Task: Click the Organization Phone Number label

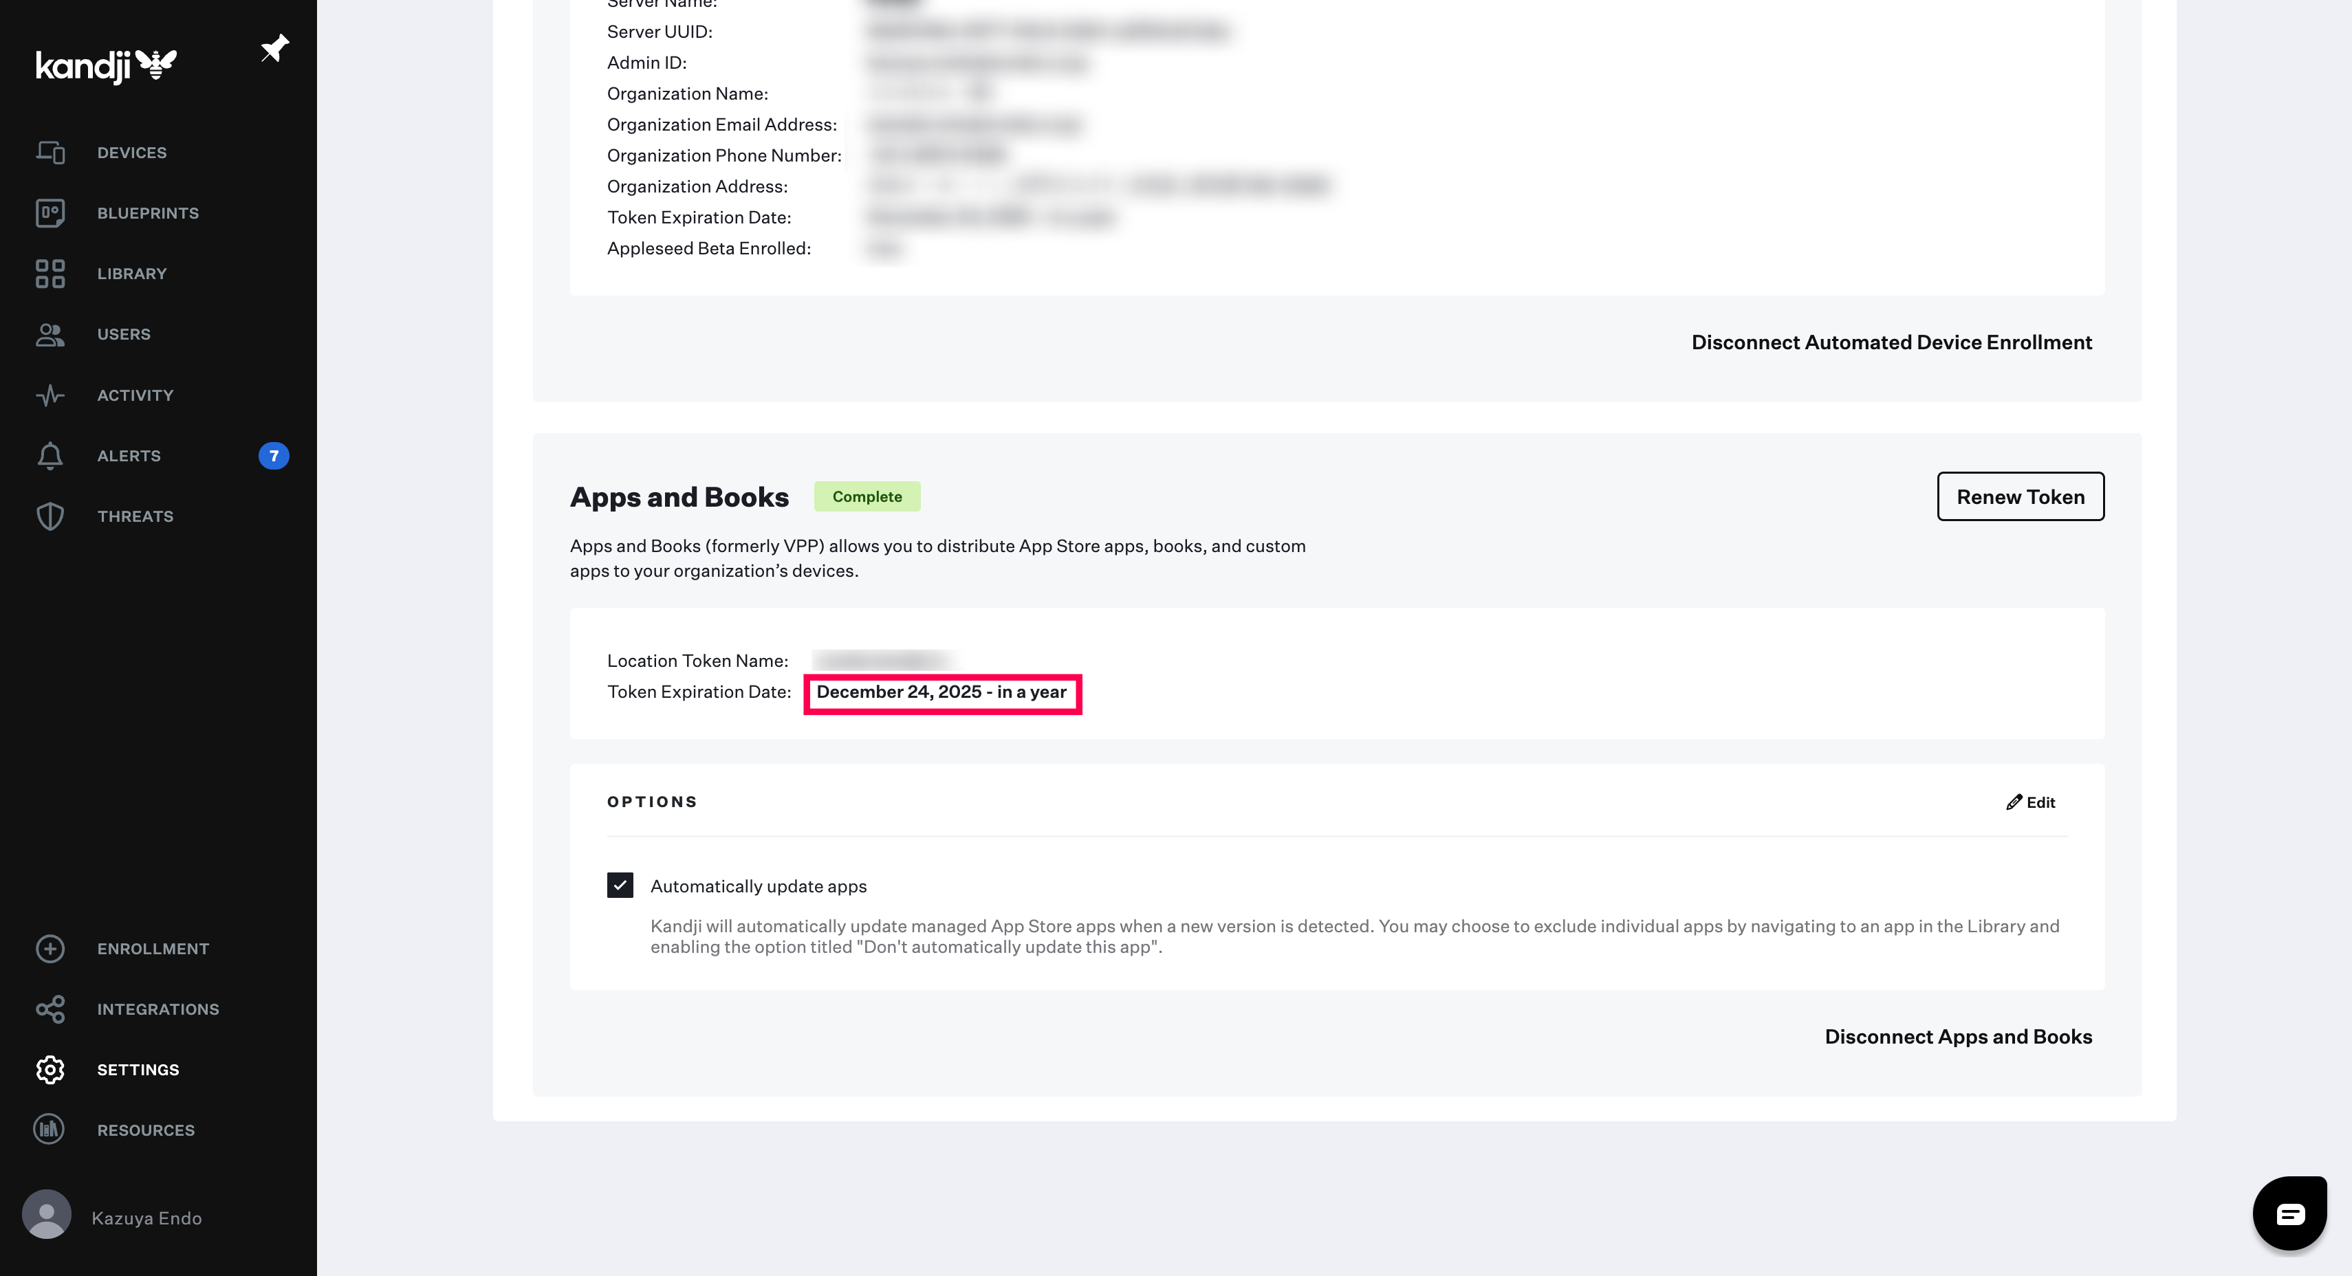Action: [724, 156]
